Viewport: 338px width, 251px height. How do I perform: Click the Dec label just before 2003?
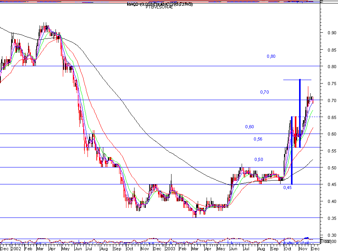[157, 249]
